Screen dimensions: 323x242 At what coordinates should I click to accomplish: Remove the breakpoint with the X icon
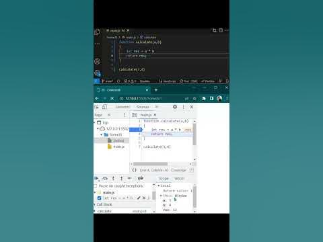point(144,198)
